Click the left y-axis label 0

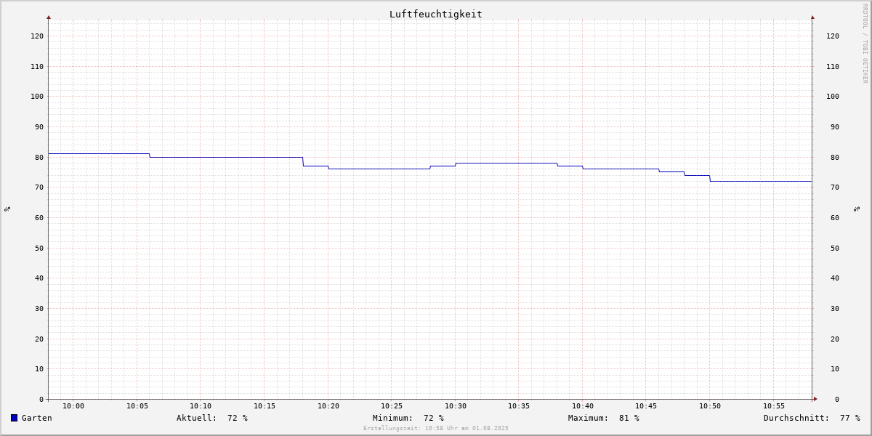point(41,399)
